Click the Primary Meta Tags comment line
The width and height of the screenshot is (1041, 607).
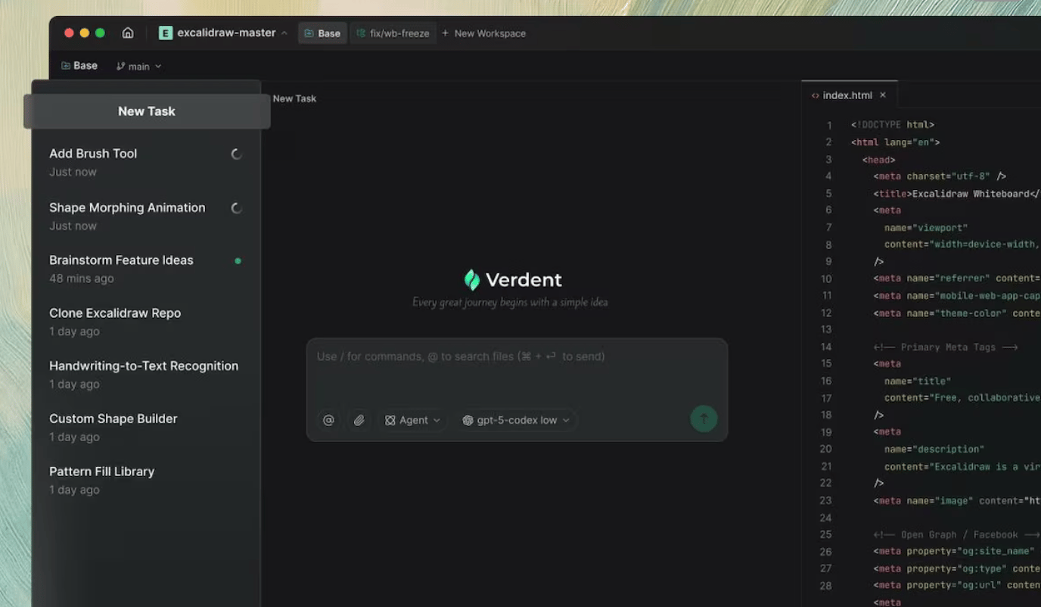click(x=946, y=347)
